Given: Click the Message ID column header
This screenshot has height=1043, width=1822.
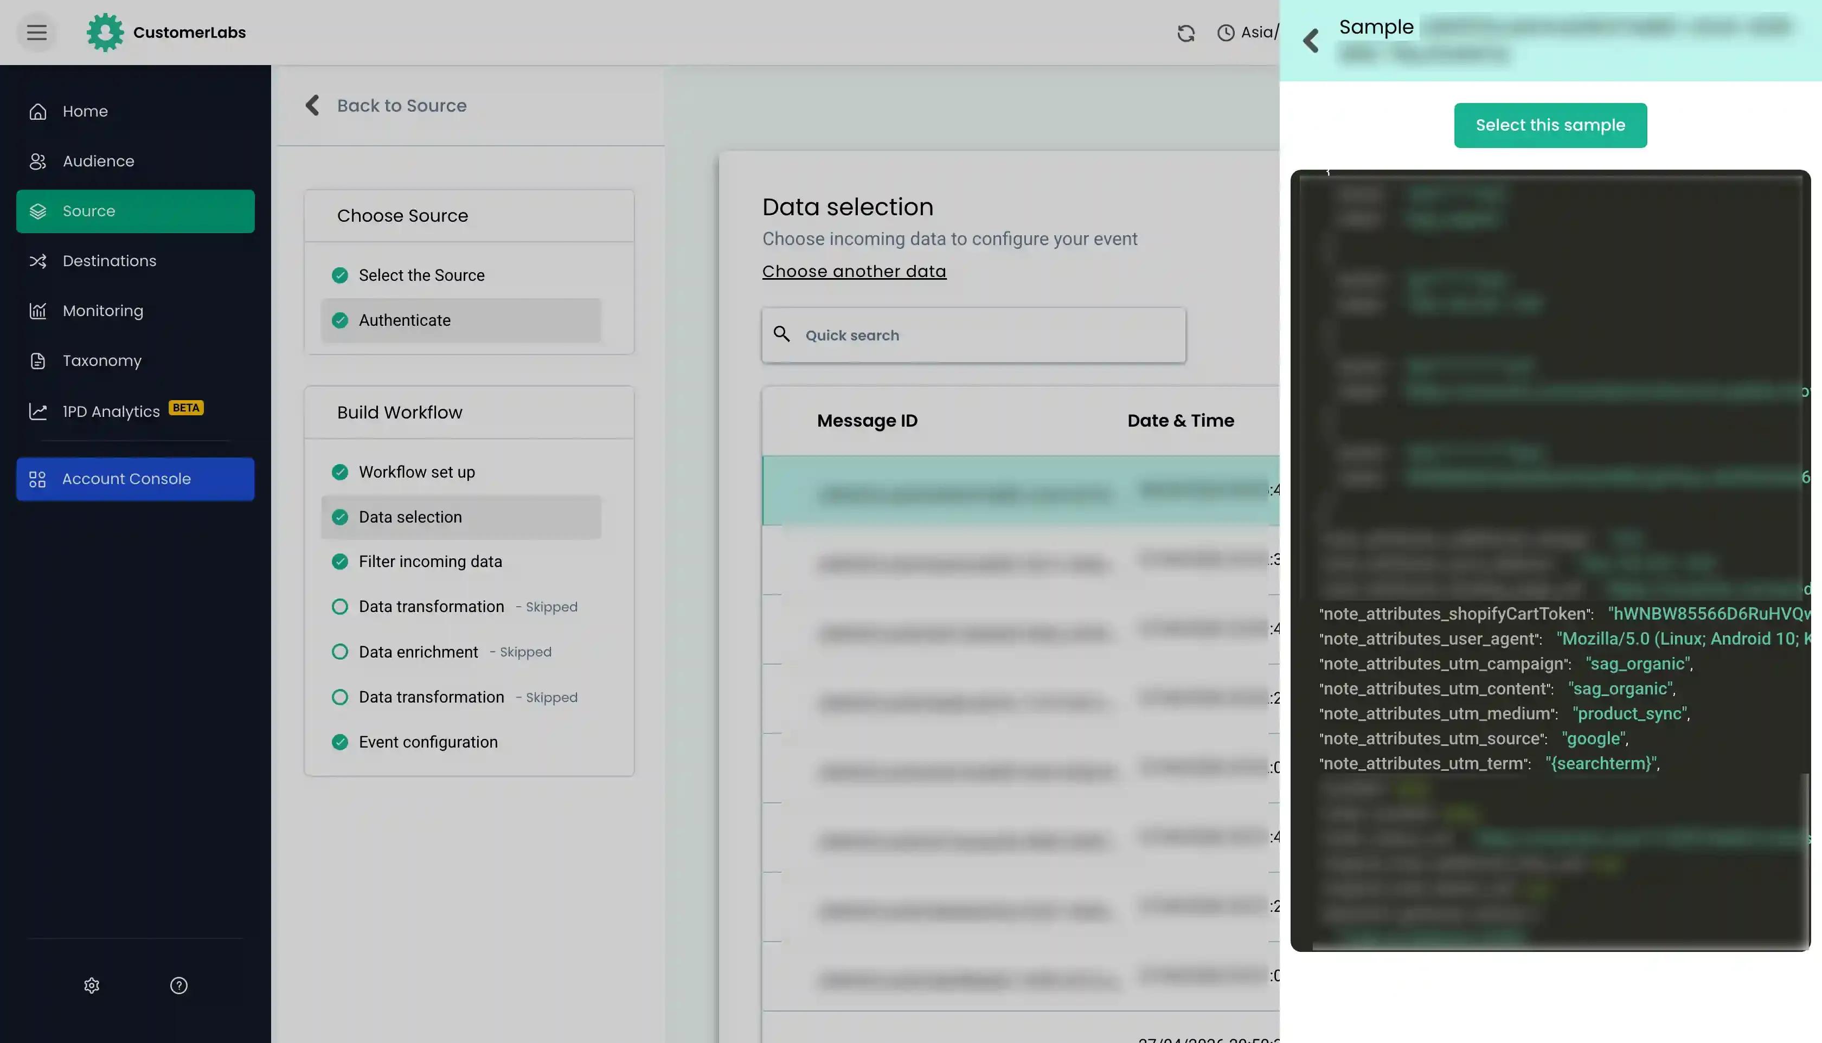Looking at the screenshot, I should click(867, 421).
